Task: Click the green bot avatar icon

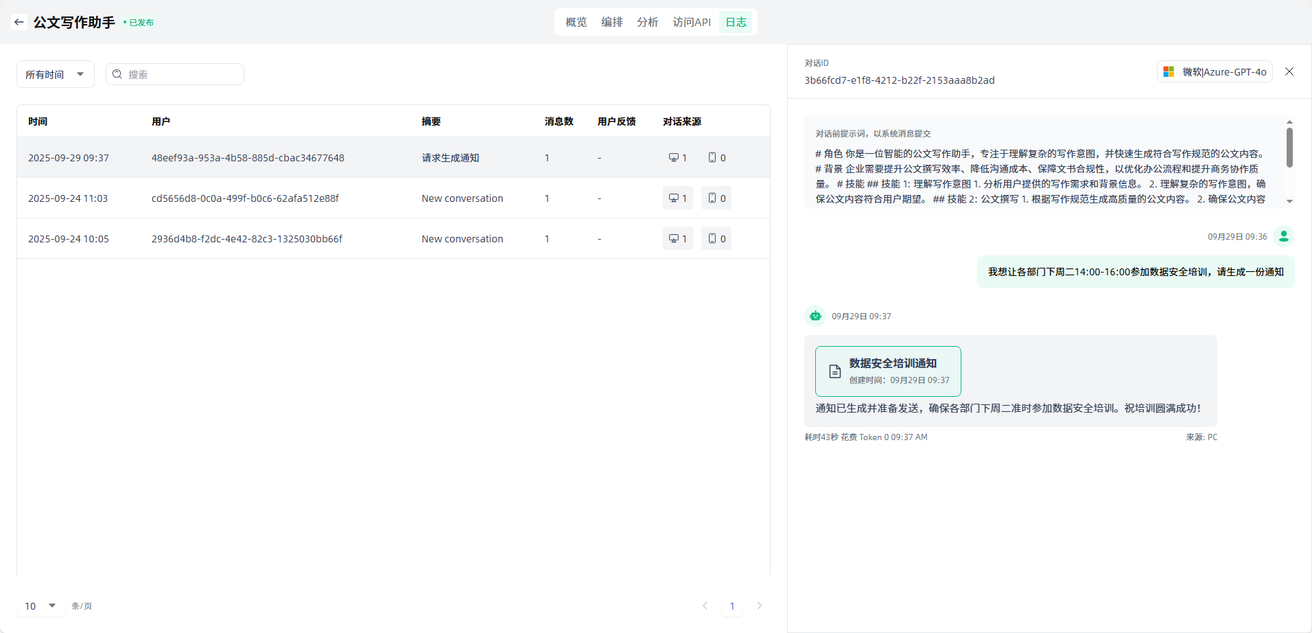Action: pos(815,316)
